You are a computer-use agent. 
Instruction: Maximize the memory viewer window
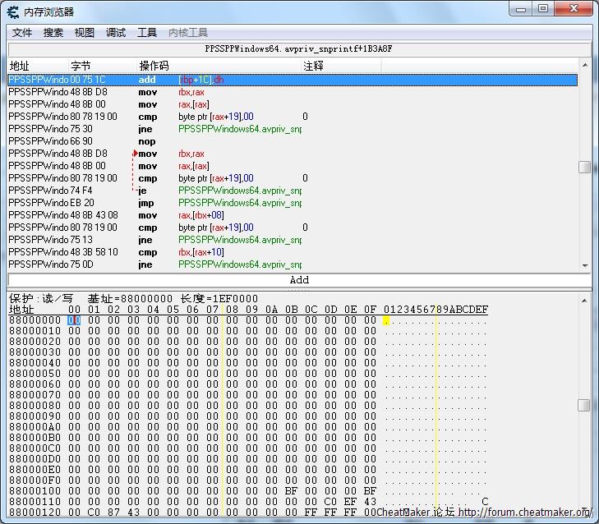pos(543,9)
